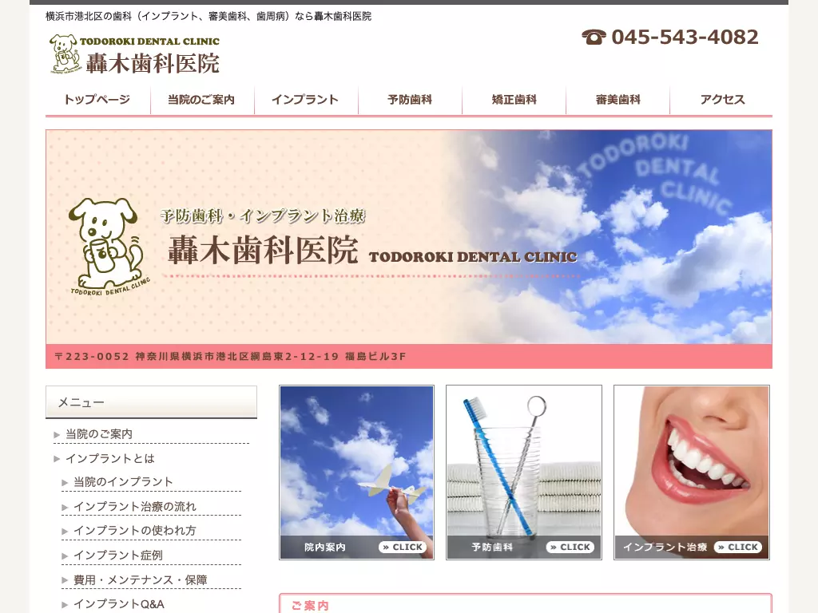The image size is (818, 613).
Task: Click phone number 045-543-4082
Action: (685, 37)
